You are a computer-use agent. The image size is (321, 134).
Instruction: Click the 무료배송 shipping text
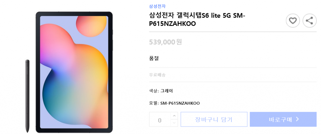[x=157, y=75]
